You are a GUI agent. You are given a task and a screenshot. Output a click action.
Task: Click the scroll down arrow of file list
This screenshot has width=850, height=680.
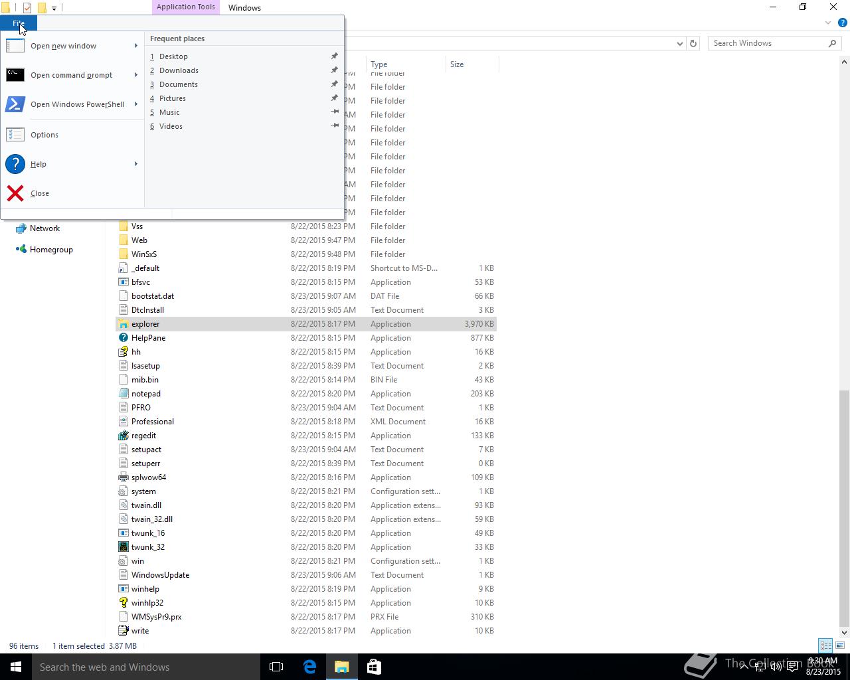pyautogui.click(x=844, y=632)
